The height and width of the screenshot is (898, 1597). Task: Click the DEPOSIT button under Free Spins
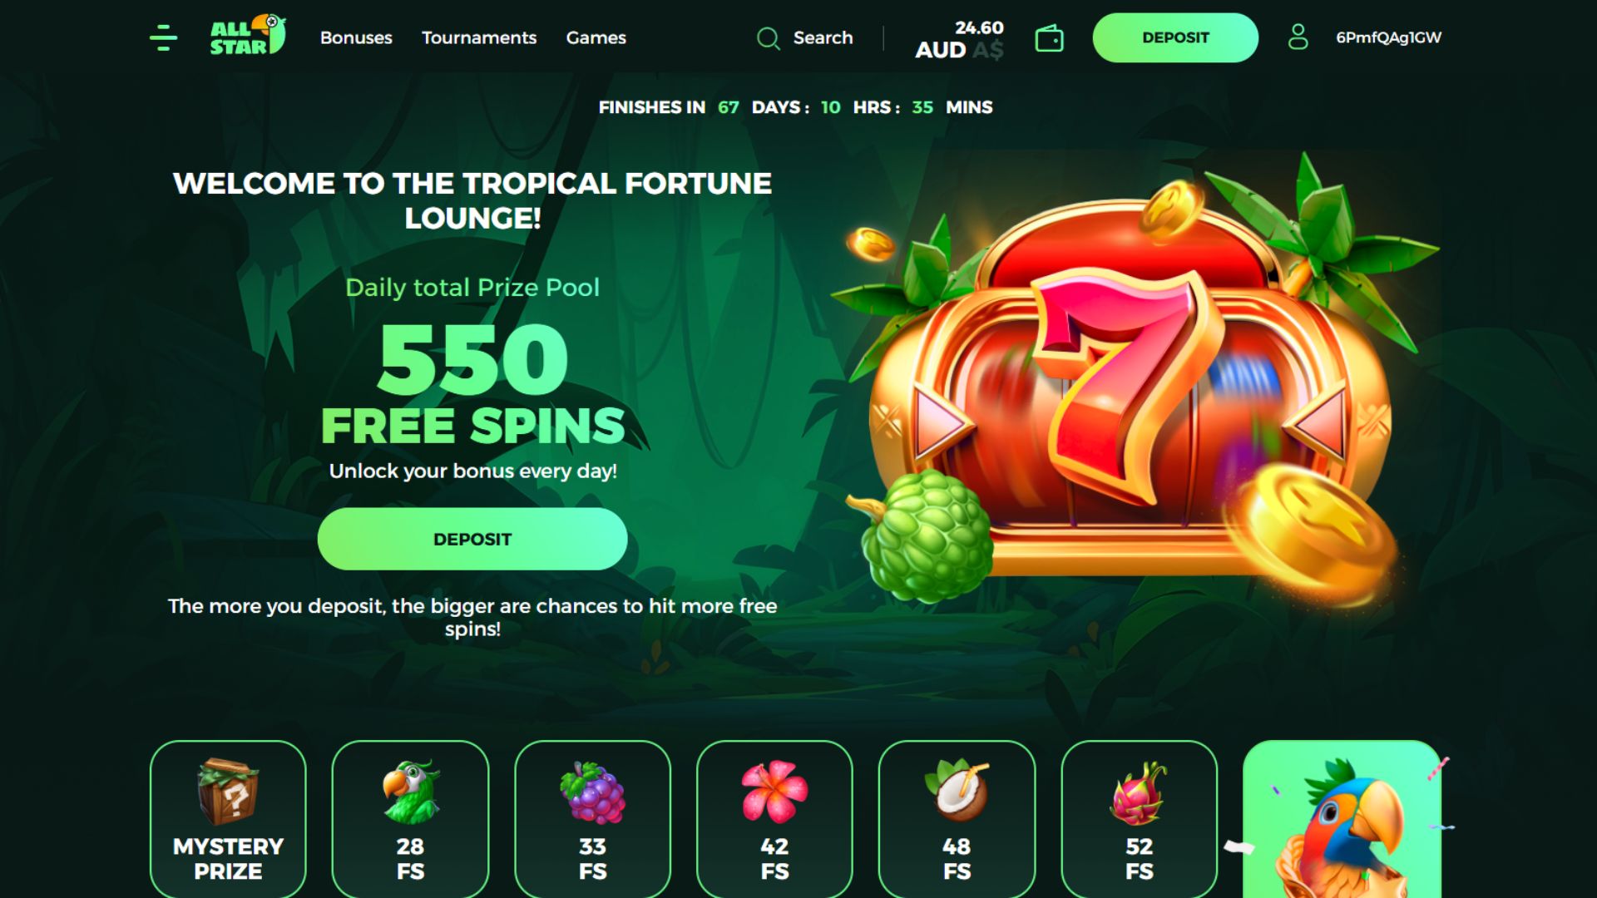[472, 539]
